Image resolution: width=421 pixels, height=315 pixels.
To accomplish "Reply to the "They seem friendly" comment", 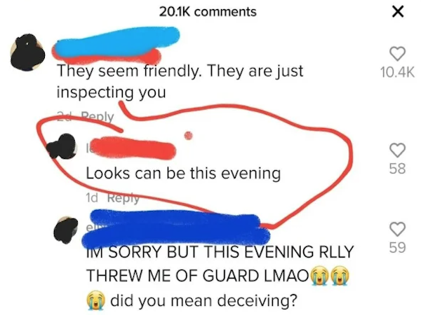I will 98,116.
